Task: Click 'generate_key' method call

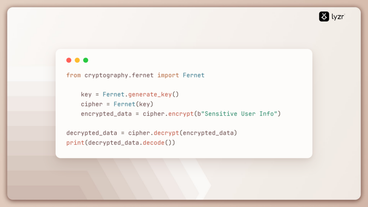Action: (x=150, y=95)
